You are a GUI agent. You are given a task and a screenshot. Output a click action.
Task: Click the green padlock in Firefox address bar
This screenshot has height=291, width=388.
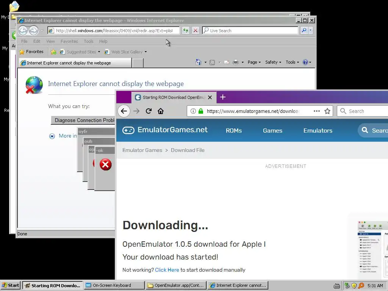(x=201, y=111)
